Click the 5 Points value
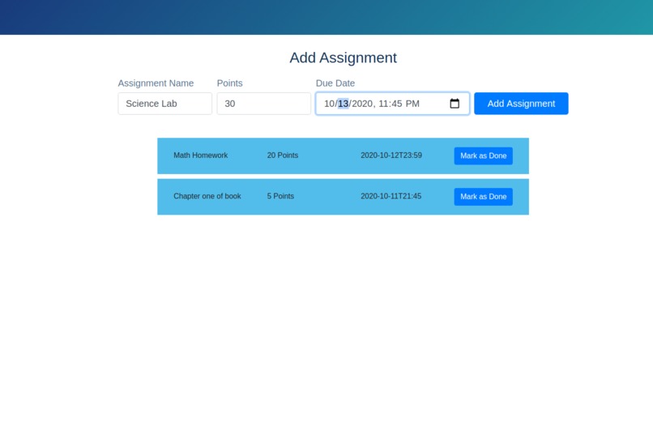The image size is (653, 435). [x=280, y=196]
